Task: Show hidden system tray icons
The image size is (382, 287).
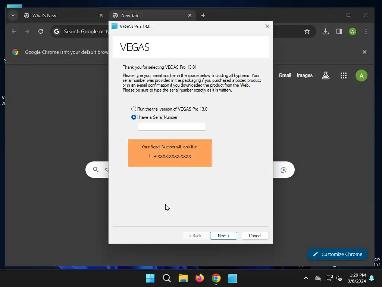Action: (306, 278)
